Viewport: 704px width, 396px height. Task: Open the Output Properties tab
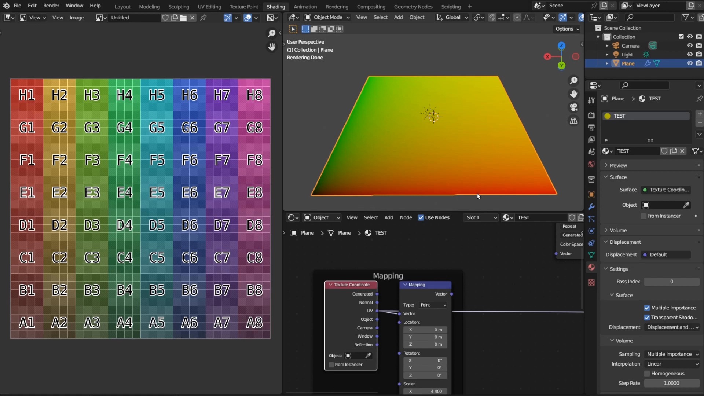591,128
